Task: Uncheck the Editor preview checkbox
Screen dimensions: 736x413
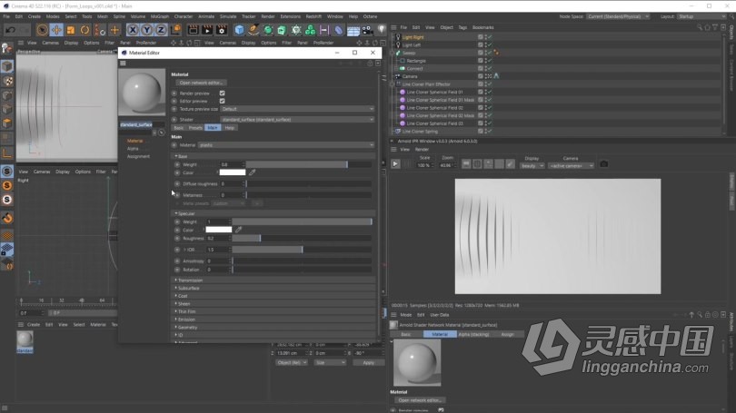Action: click(x=222, y=100)
